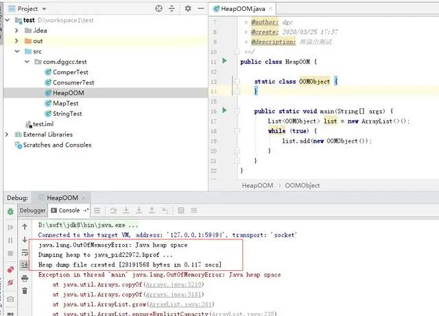Click the up arrow in console toolbar
The height and width of the screenshot is (316, 439).
tap(25, 225)
